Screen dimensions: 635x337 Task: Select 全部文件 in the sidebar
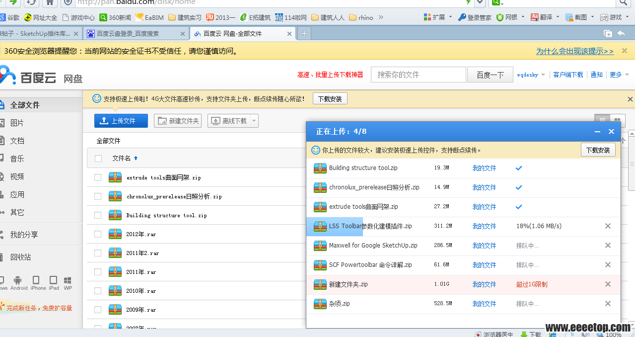(x=25, y=105)
